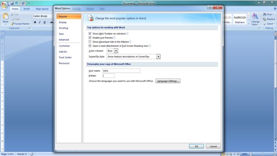
Task: Click the Find binoculars icon
Action: [264, 14]
